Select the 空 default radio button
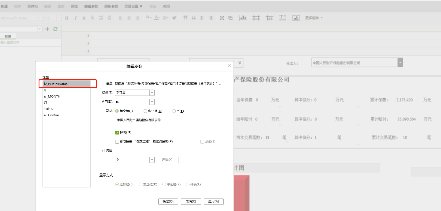This screenshot has width=441, height=211. tap(174, 111)
